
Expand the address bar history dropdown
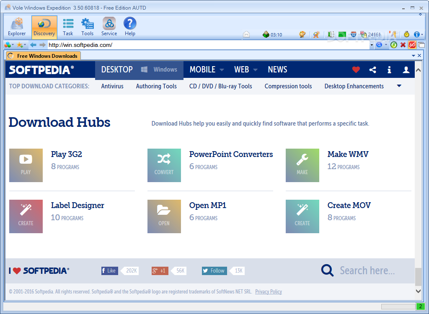(x=372, y=45)
